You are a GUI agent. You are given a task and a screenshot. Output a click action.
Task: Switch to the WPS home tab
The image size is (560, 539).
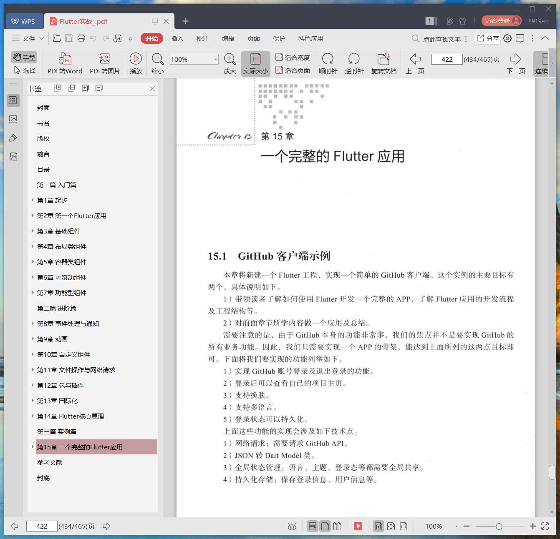point(23,21)
